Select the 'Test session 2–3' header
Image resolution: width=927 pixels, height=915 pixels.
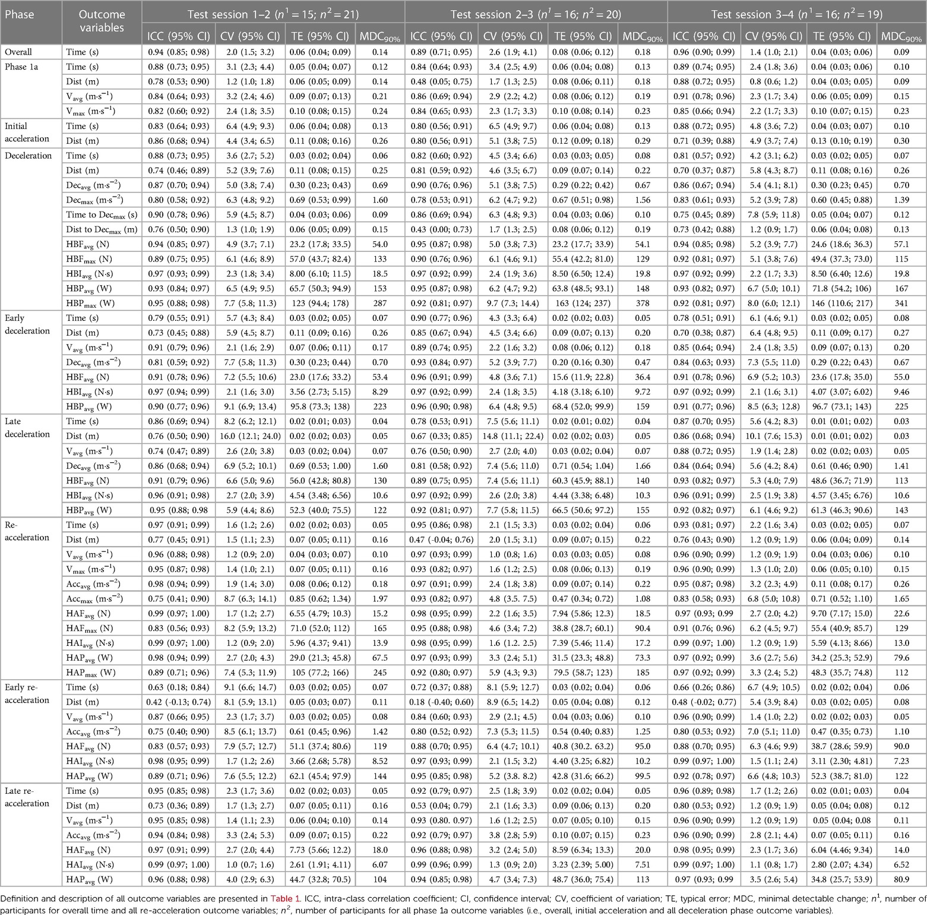click(x=536, y=14)
